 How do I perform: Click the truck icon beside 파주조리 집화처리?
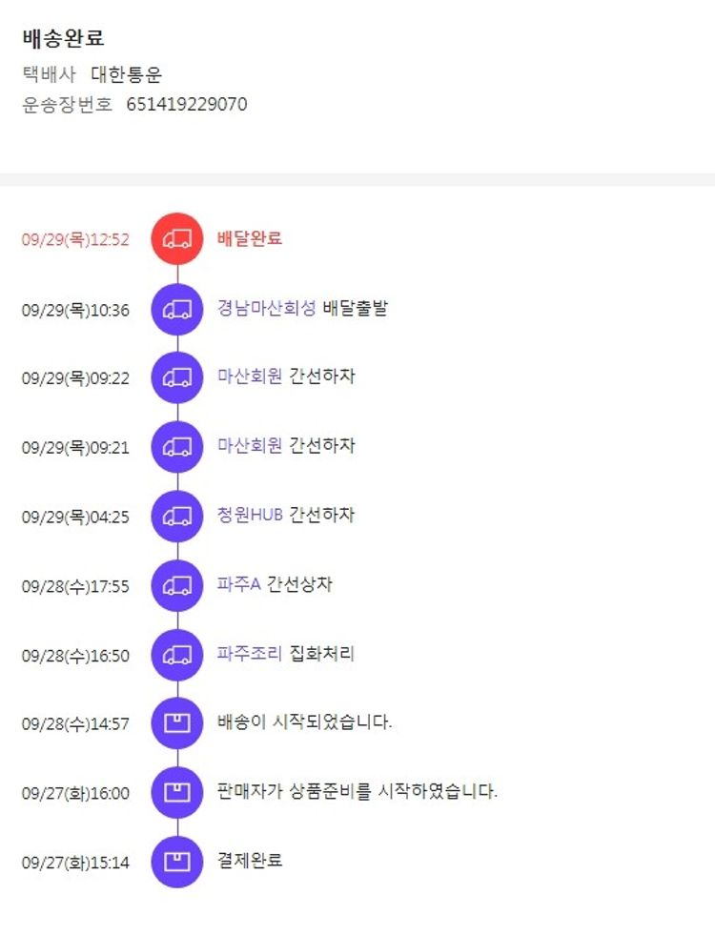click(177, 655)
